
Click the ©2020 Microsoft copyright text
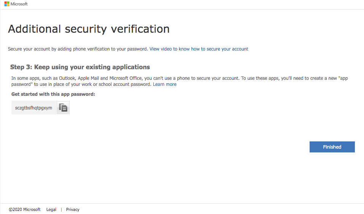pyautogui.click(x=25, y=209)
